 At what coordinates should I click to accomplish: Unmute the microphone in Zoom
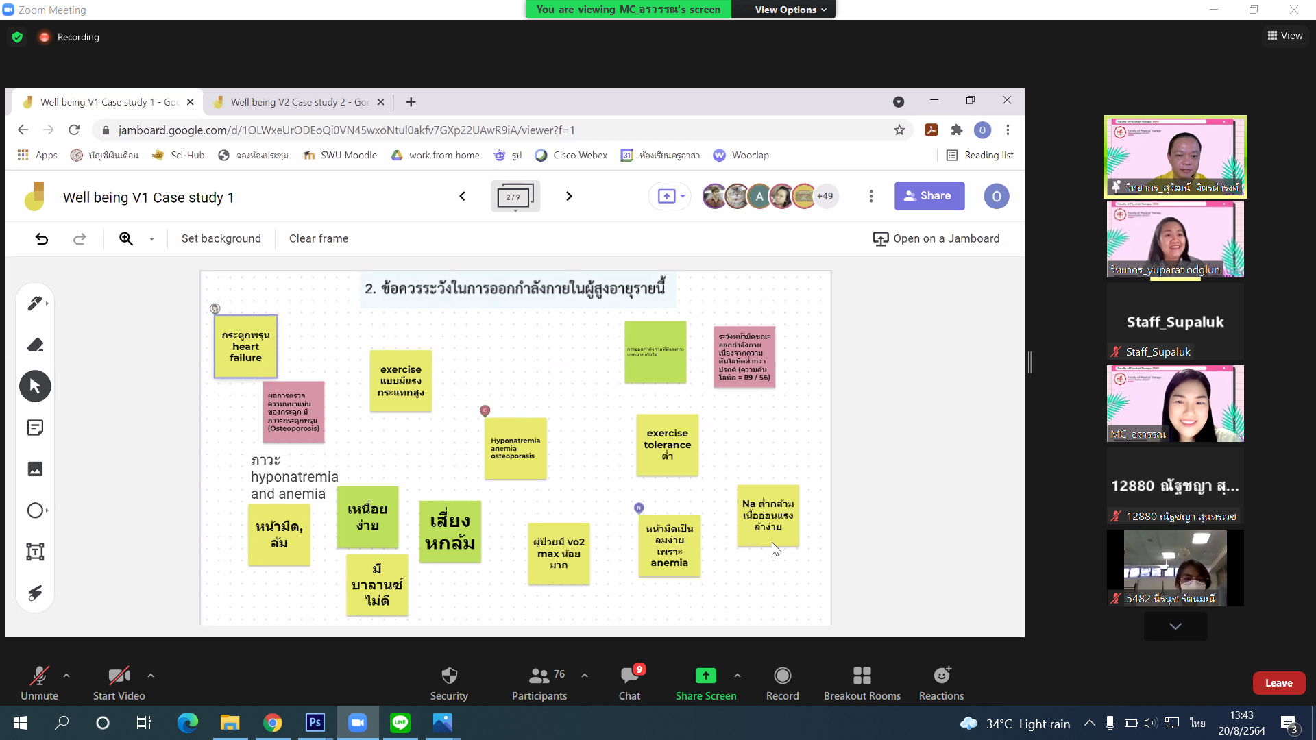[x=39, y=683]
